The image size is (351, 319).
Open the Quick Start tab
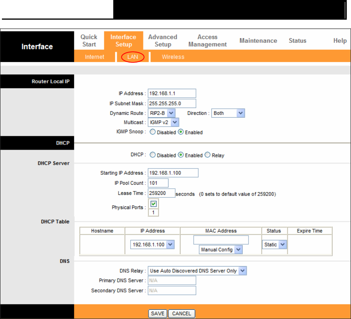89,41
